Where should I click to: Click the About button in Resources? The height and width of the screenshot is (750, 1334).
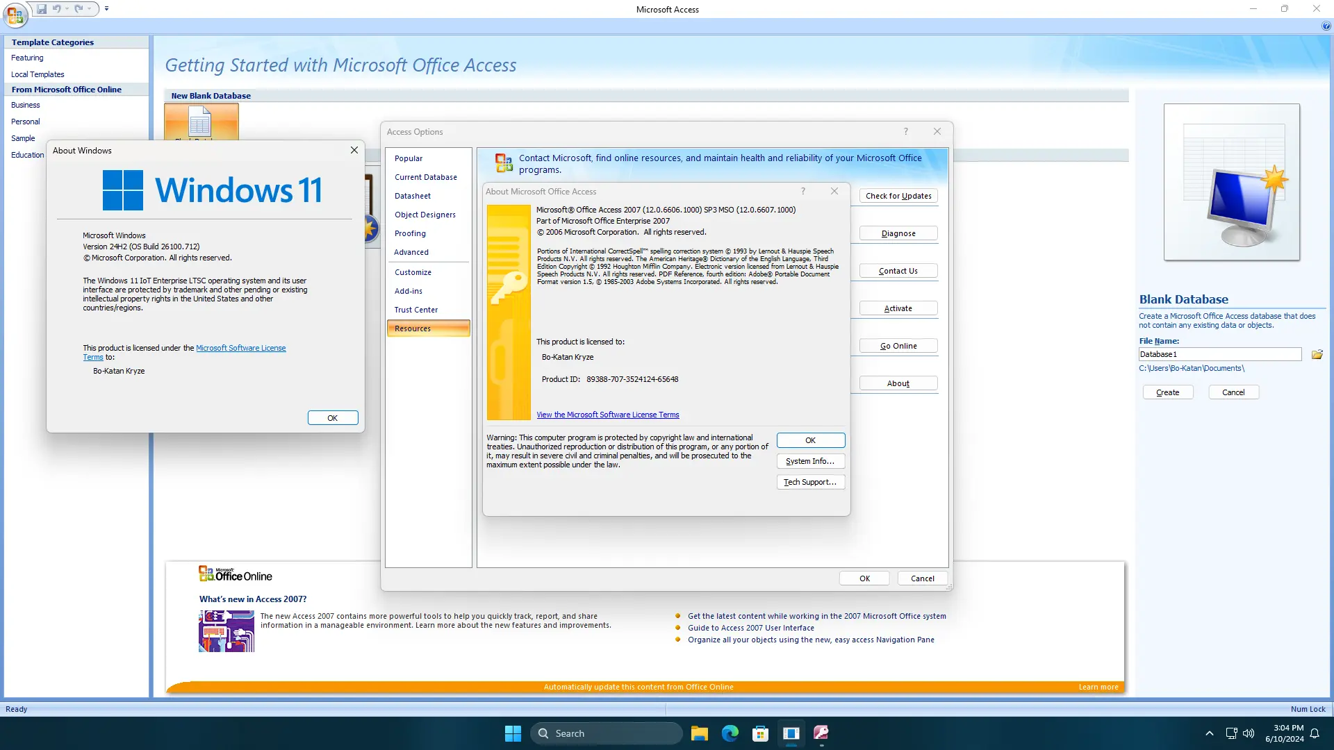point(898,383)
